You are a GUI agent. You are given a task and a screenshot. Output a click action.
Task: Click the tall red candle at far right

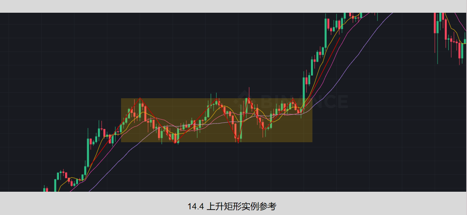coord(445,29)
